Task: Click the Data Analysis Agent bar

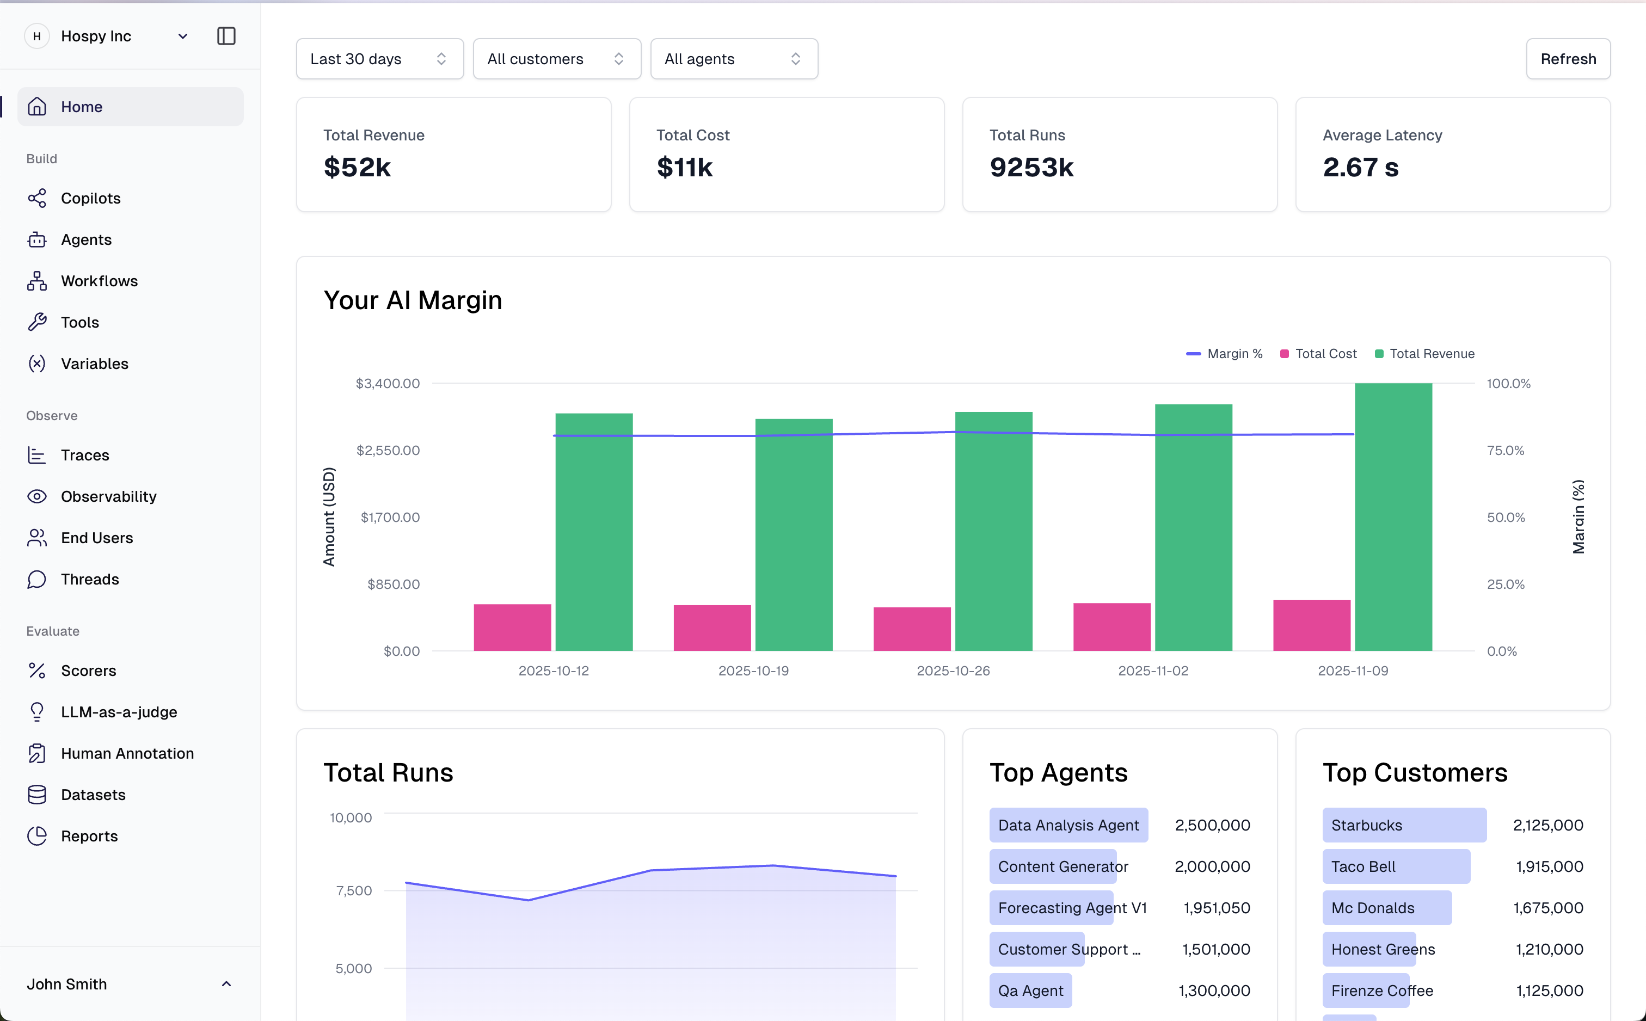Action: click(x=1068, y=825)
